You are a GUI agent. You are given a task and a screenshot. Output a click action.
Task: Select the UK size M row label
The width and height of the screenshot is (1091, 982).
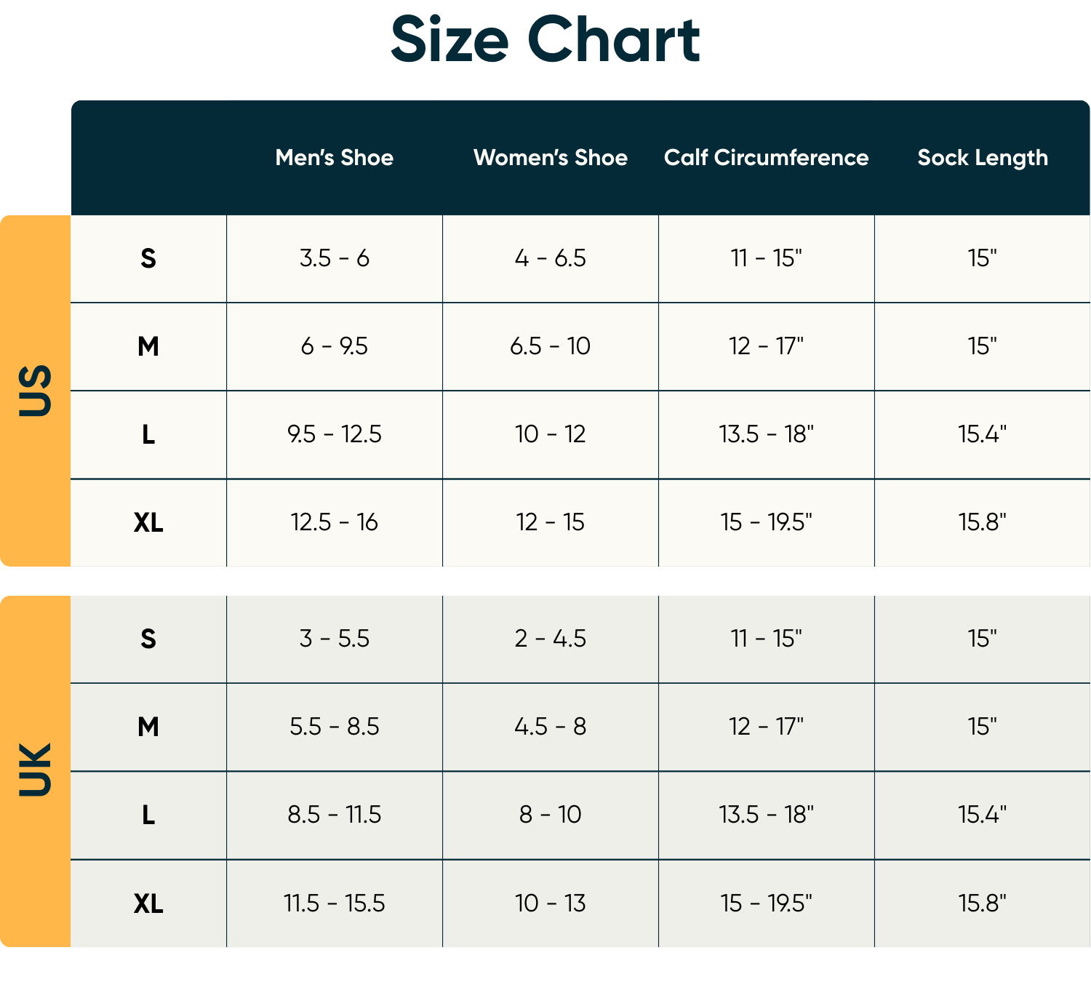148,727
